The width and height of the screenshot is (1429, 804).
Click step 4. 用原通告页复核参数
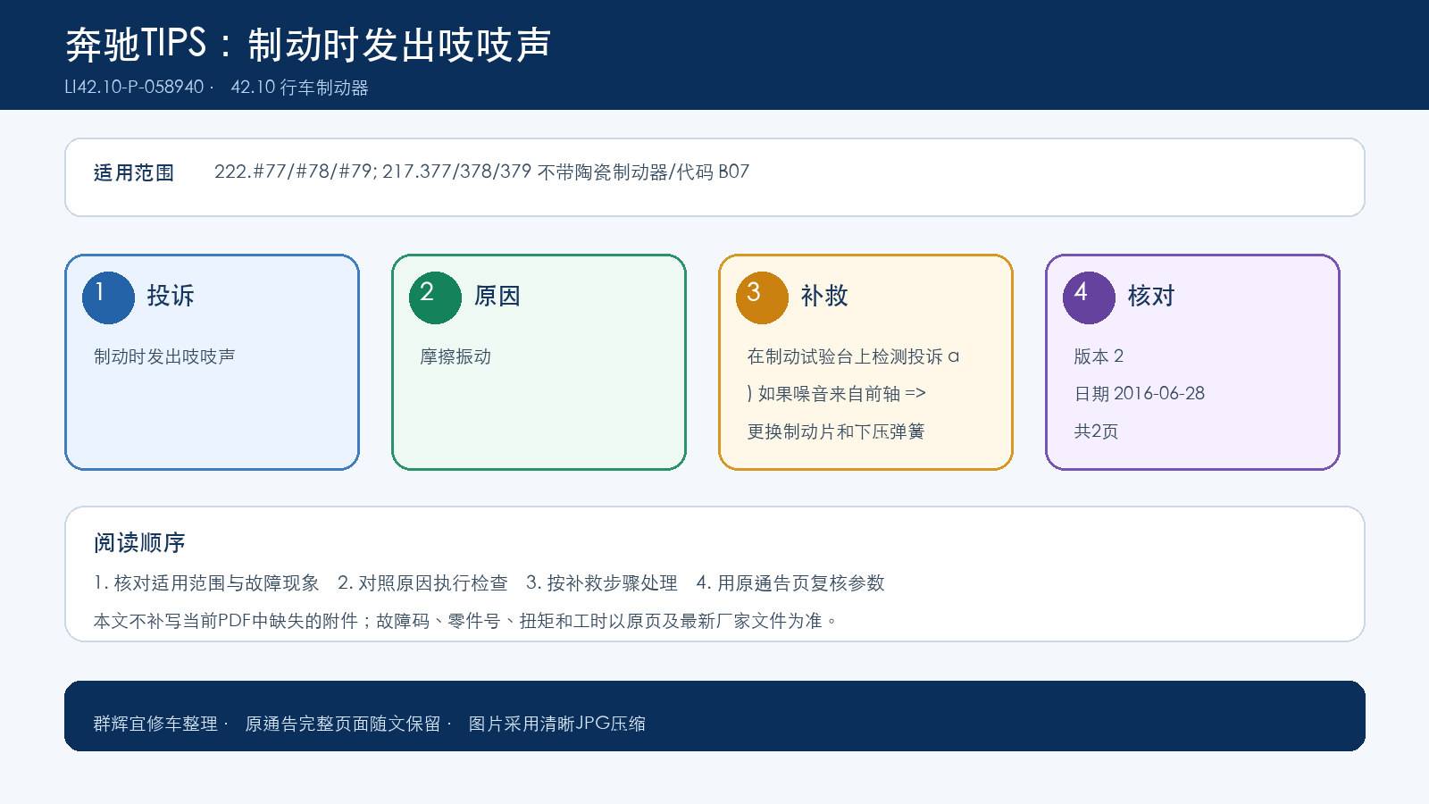click(x=790, y=583)
